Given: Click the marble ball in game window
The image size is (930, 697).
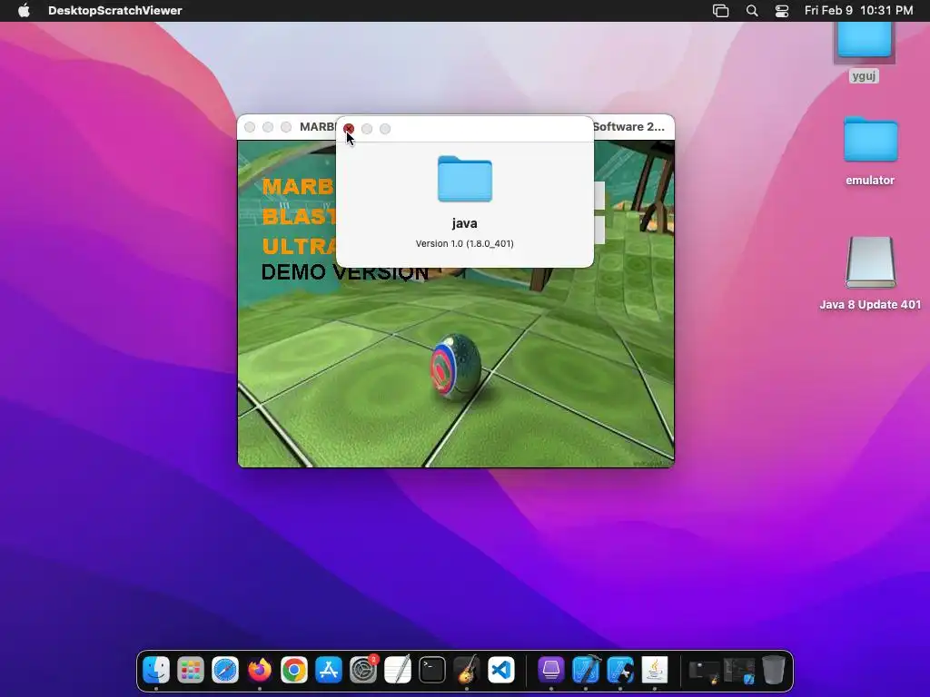Looking at the screenshot, I should pos(456,367).
